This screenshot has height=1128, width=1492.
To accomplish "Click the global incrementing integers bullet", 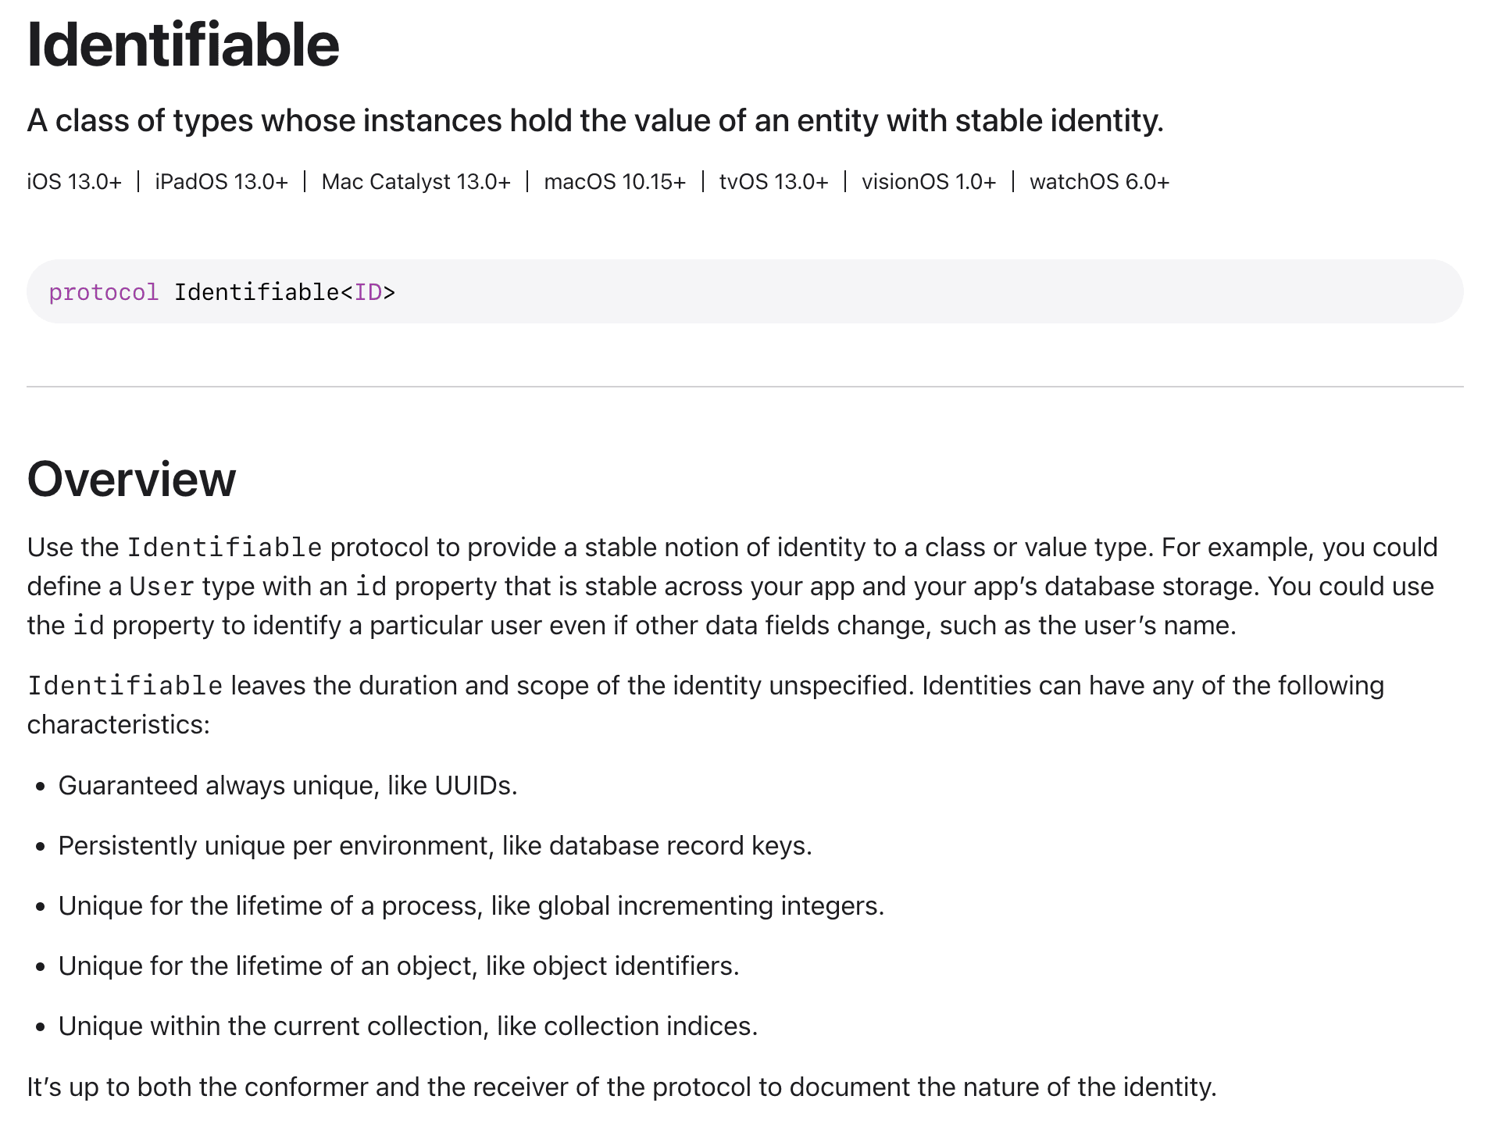I will (x=471, y=906).
